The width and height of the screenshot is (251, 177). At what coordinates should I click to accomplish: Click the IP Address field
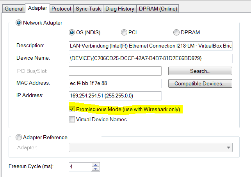click(x=115, y=96)
